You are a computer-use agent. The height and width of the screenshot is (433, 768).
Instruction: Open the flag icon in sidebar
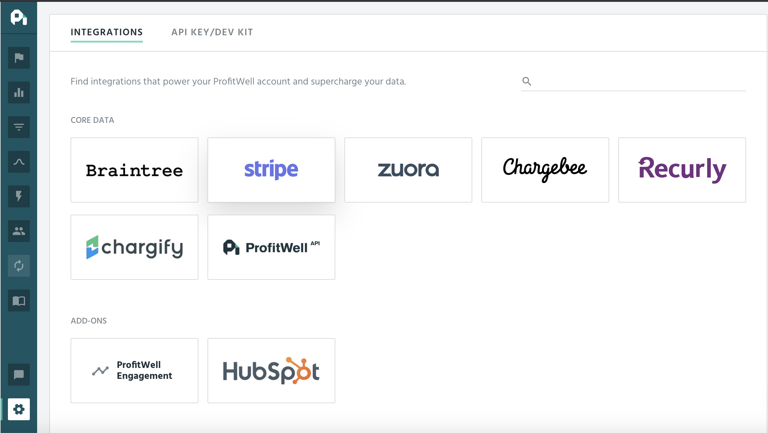[19, 58]
